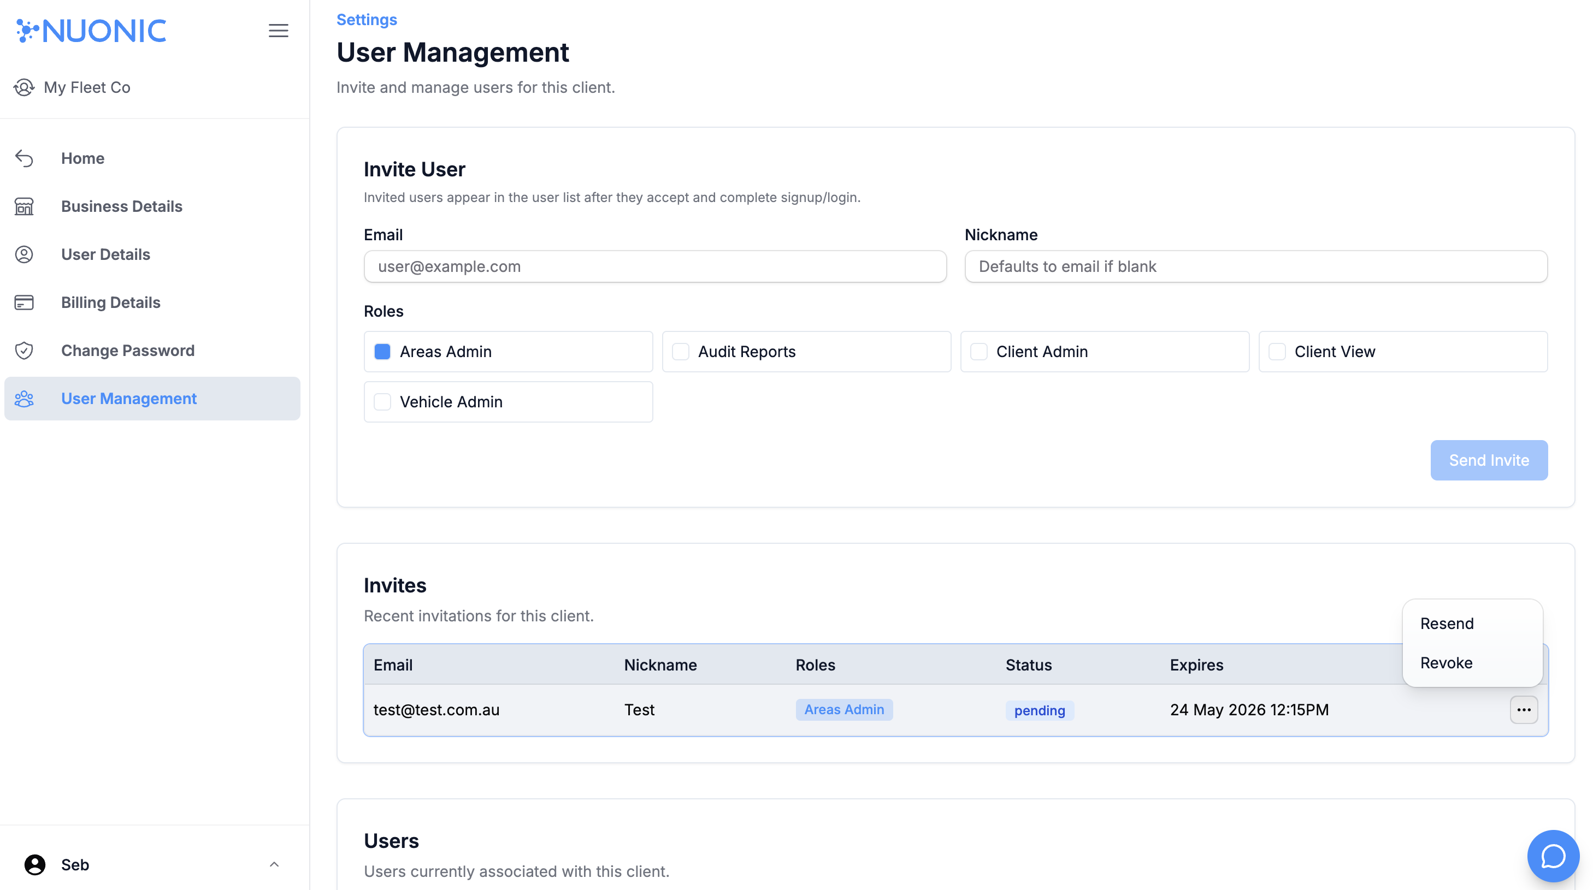Select Resend from the invite menu

(x=1472, y=624)
